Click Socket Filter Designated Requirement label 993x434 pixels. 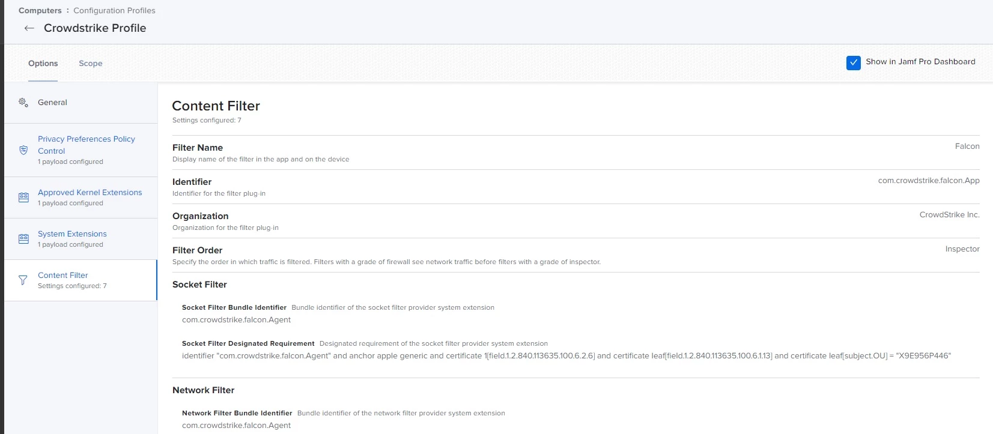(248, 343)
